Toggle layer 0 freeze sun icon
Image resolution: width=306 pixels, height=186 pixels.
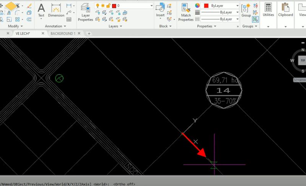coord(103,6)
